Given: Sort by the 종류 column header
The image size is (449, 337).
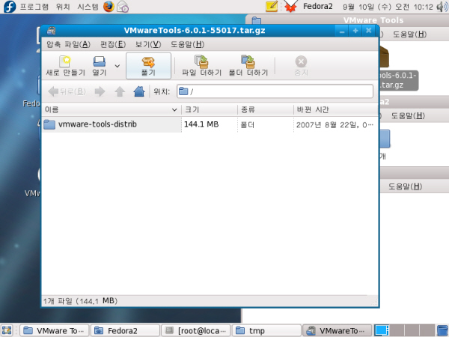Looking at the screenshot, I should tap(266, 109).
